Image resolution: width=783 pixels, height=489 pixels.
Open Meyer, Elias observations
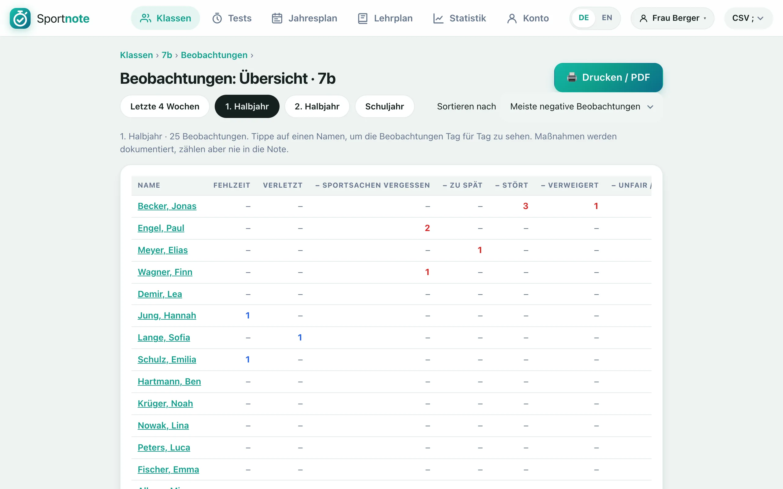click(x=163, y=250)
